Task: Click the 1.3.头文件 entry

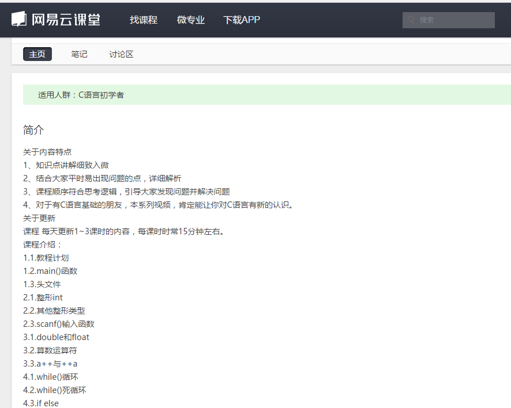Action: click(42, 284)
